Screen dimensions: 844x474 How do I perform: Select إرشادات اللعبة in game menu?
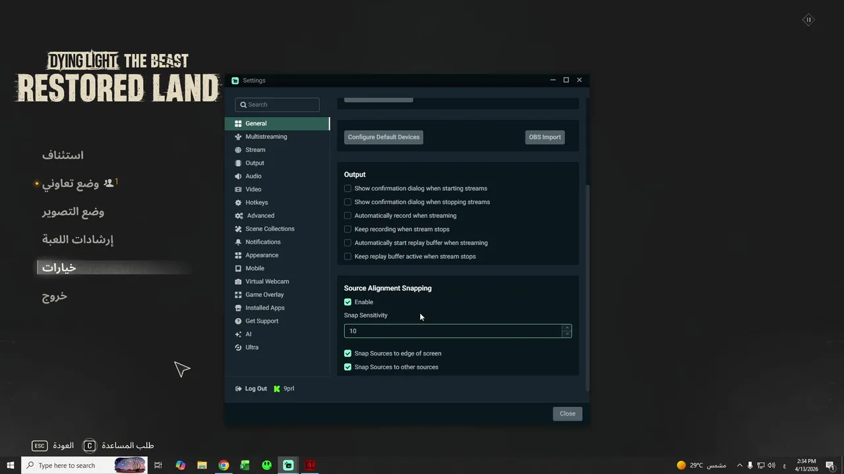(x=78, y=240)
